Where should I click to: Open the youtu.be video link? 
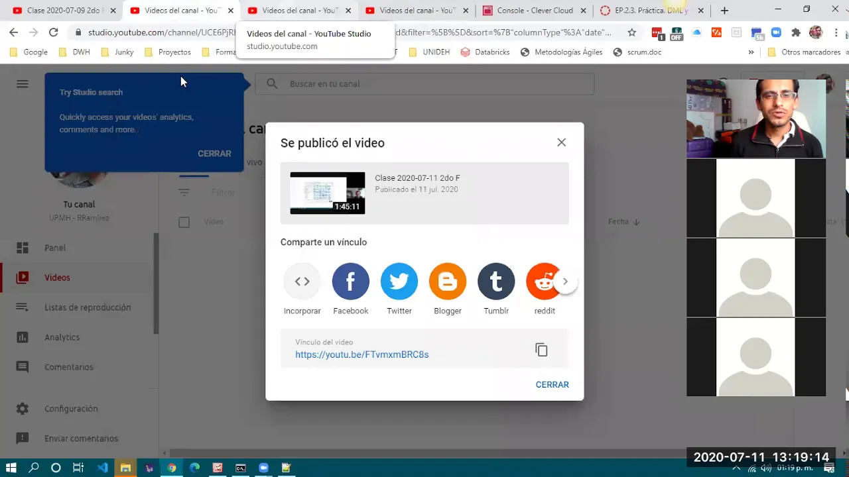(x=362, y=354)
